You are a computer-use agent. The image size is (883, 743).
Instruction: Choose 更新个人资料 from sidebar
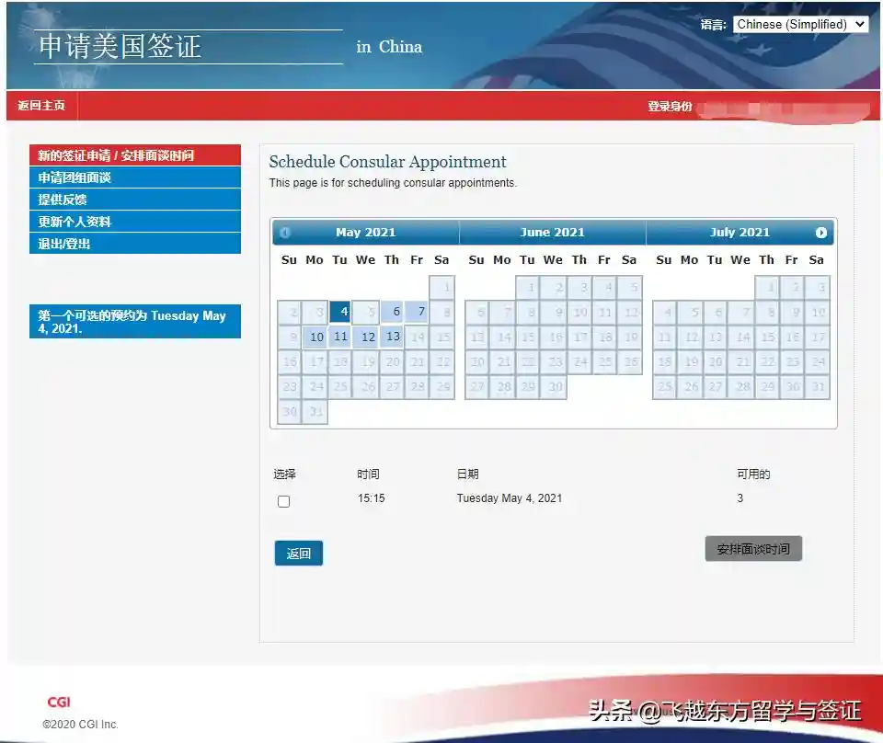134,222
